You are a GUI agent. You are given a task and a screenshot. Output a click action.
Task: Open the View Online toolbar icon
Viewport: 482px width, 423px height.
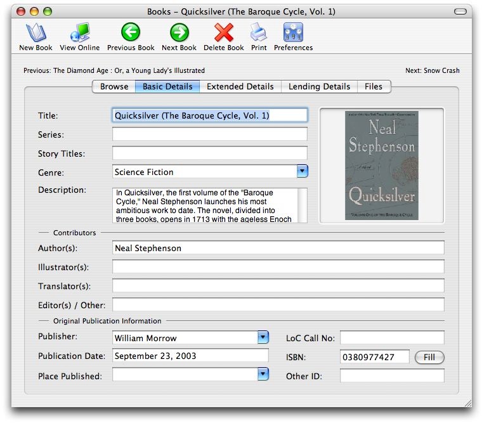point(80,32)
